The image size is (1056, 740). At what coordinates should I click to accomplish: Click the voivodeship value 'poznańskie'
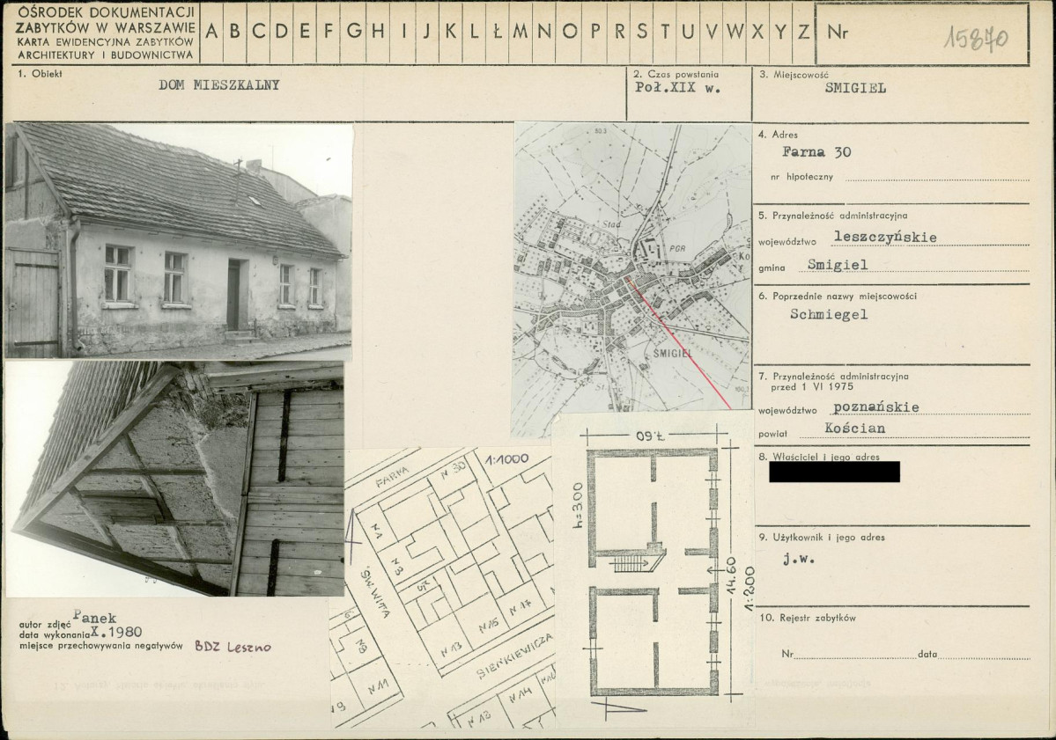click(x=875, y=407)
